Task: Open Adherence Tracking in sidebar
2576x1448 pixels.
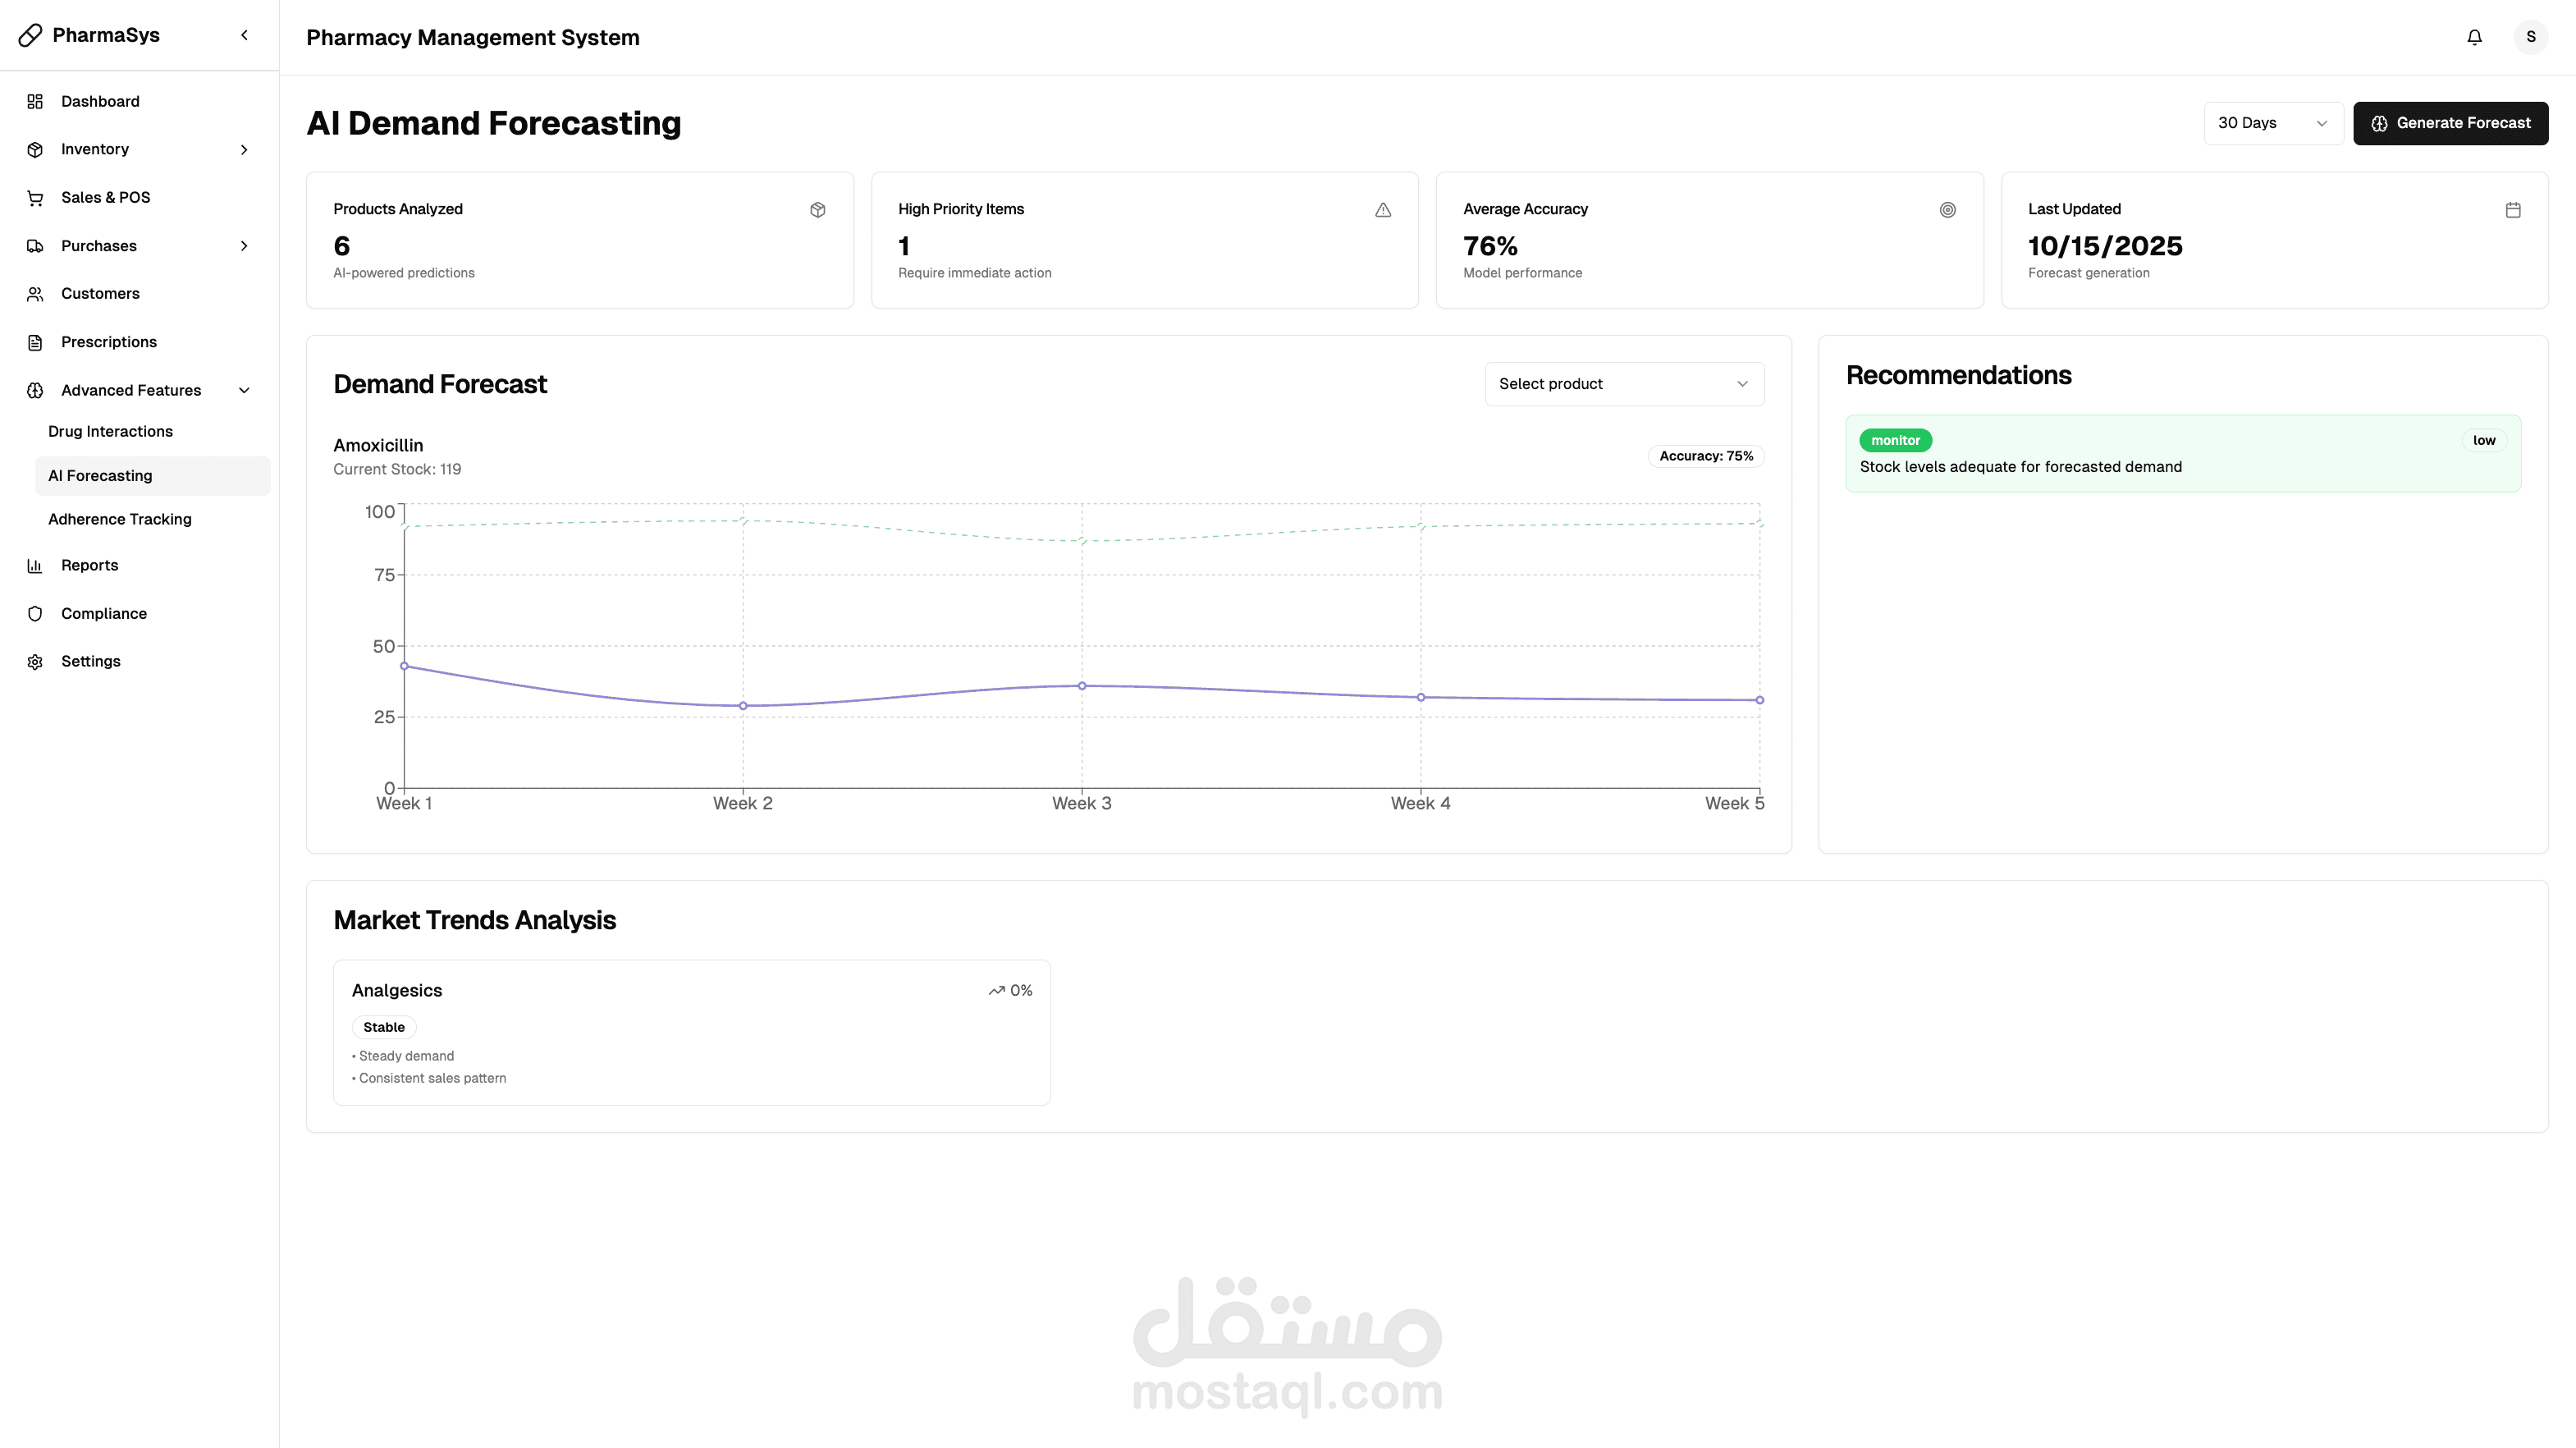Action: point(120,519)
